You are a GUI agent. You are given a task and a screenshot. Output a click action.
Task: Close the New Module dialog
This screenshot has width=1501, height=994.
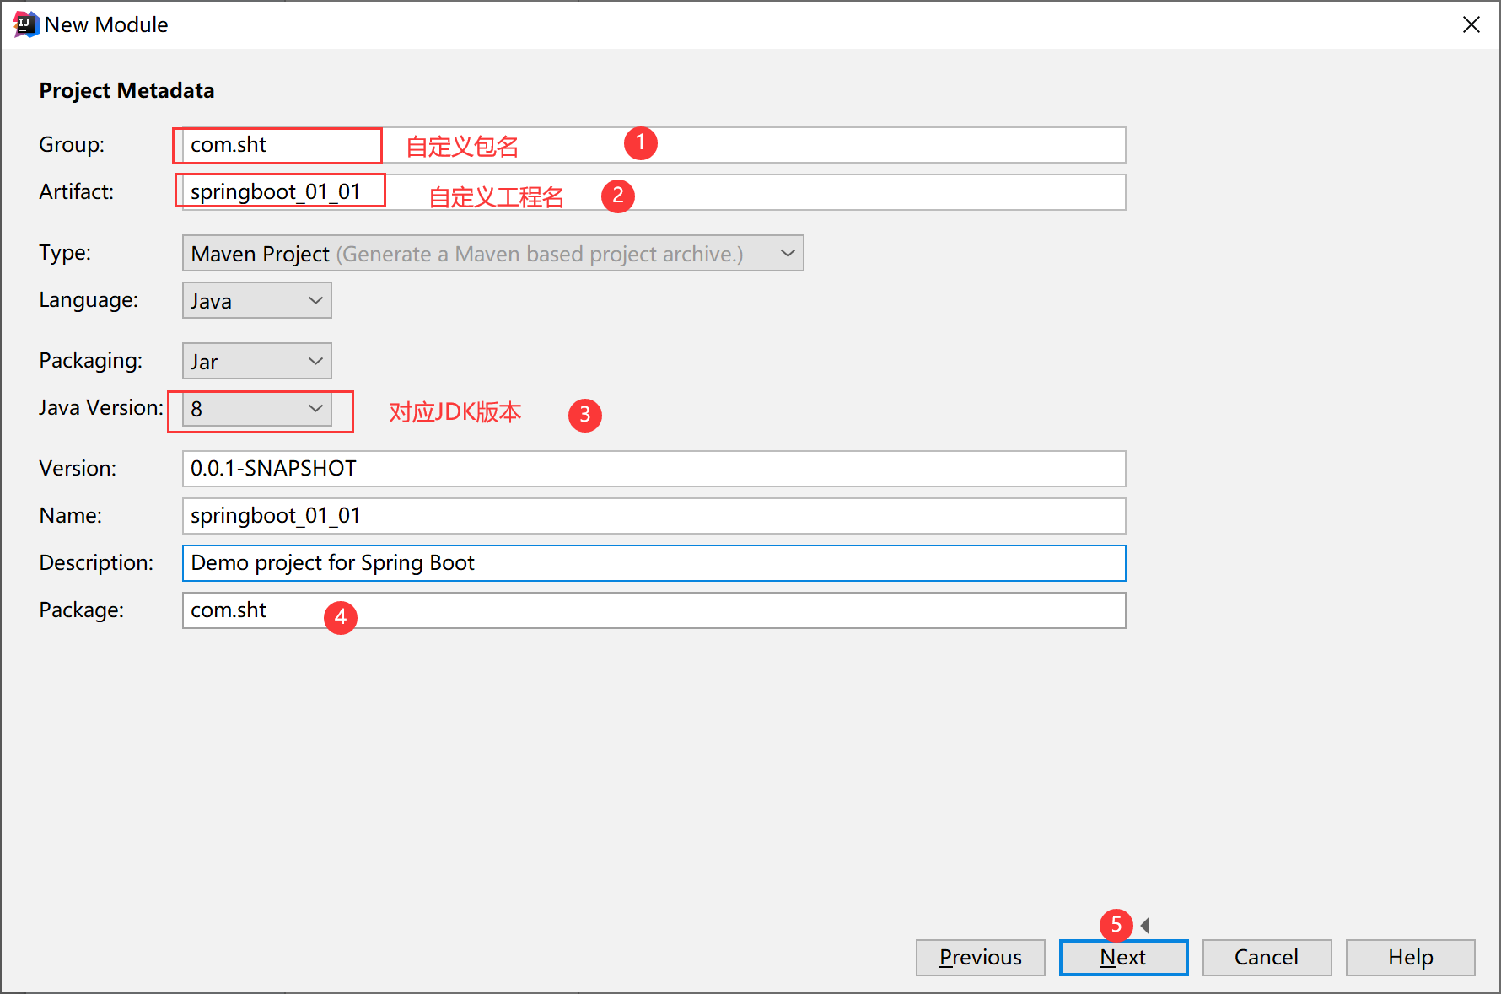tap(1471, 24)
